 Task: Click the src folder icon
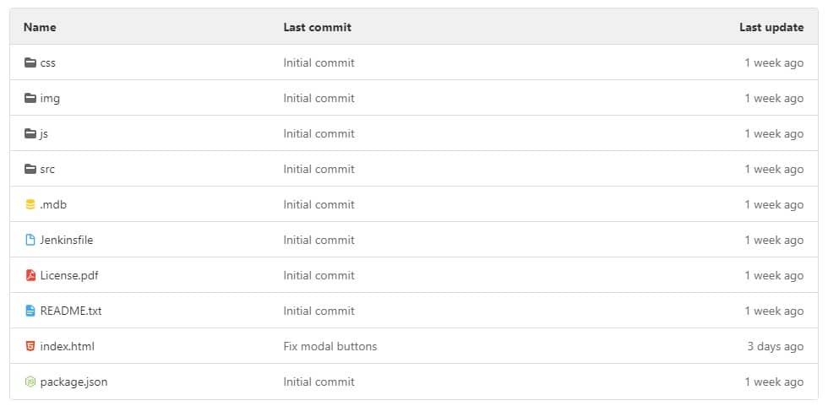[x=30, y=169]
